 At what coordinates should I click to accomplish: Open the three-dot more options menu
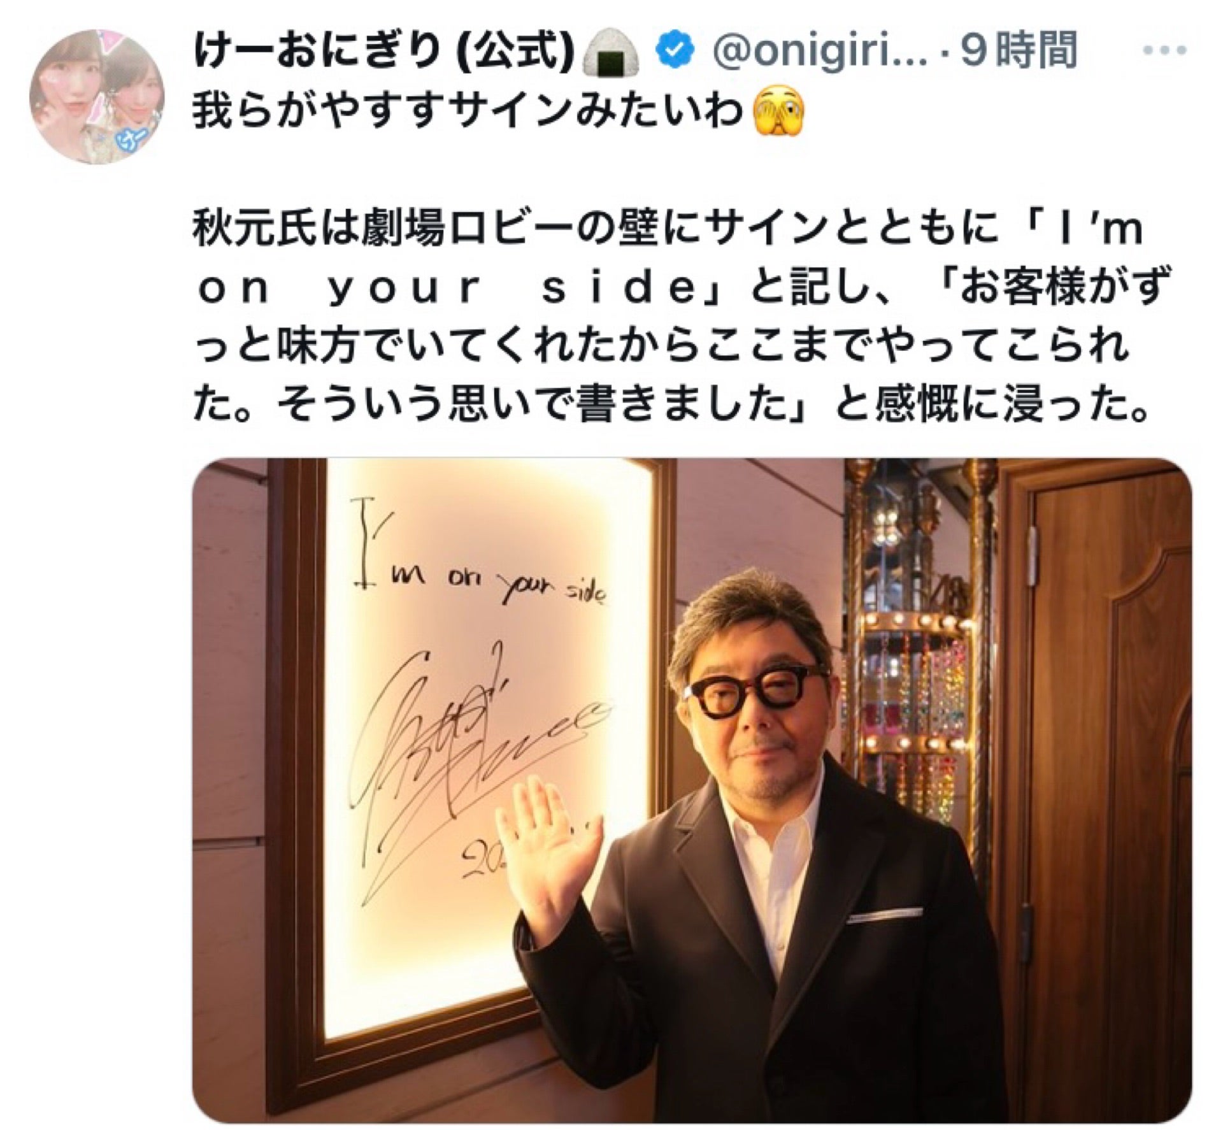coord(1167,51)
